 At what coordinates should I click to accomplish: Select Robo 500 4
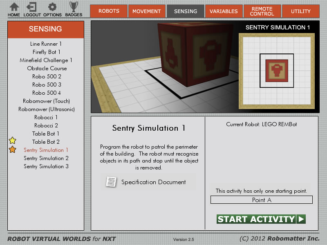click(x=47, y=93)
